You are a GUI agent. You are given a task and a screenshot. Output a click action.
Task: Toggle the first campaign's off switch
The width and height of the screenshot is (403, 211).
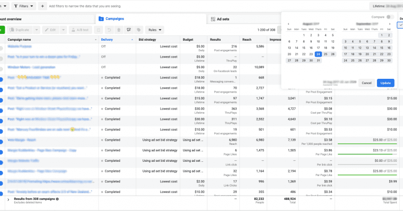coord(1,48)
